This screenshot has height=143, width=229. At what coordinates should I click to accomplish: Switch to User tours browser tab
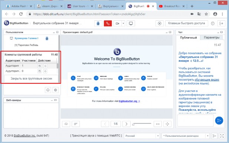point(81,6)
